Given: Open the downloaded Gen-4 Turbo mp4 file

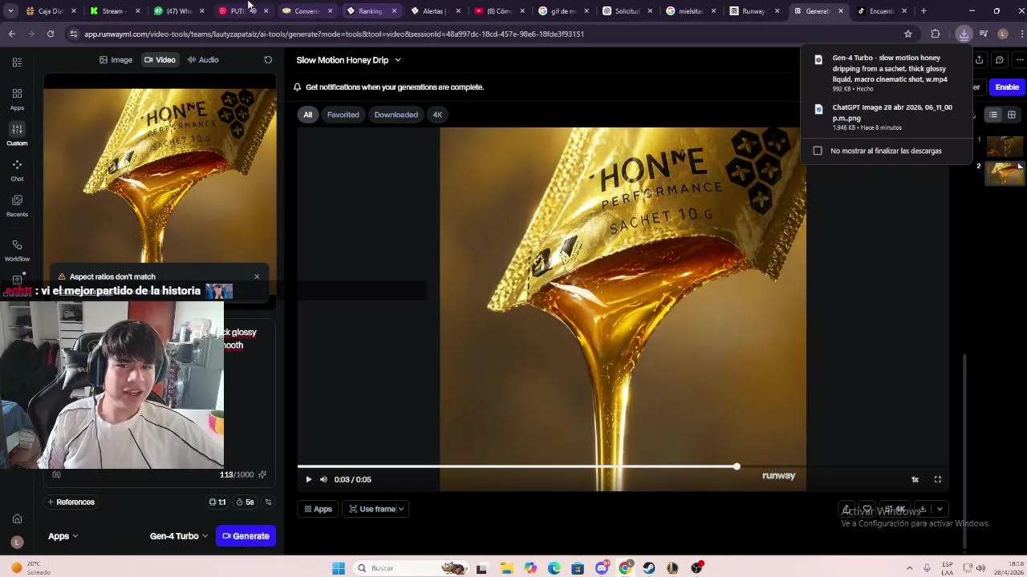Looking at the screenshot, I should [886, 73].
